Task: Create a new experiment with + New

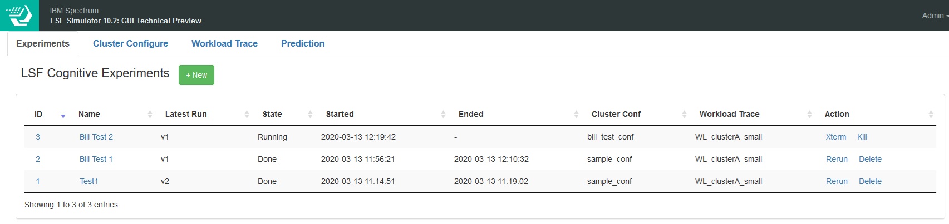Action: tap(196, 75)
